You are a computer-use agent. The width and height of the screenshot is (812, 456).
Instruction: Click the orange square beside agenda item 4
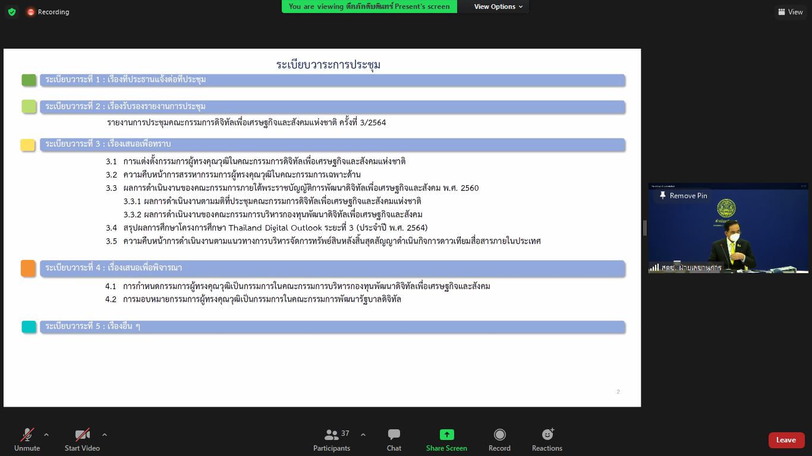[x=29, y=268]
